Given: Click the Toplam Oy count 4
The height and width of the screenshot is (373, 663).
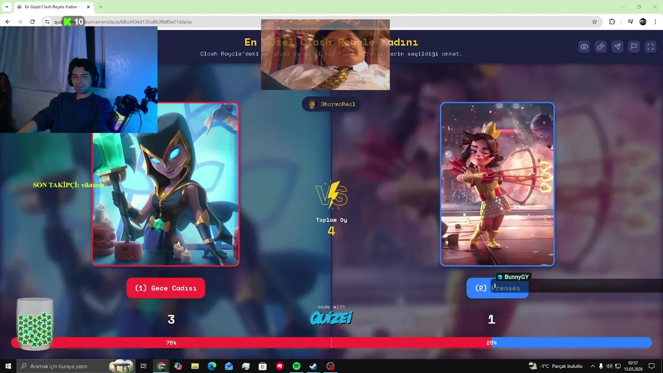Looking at the screenshot, I should [x=331, y=231].
